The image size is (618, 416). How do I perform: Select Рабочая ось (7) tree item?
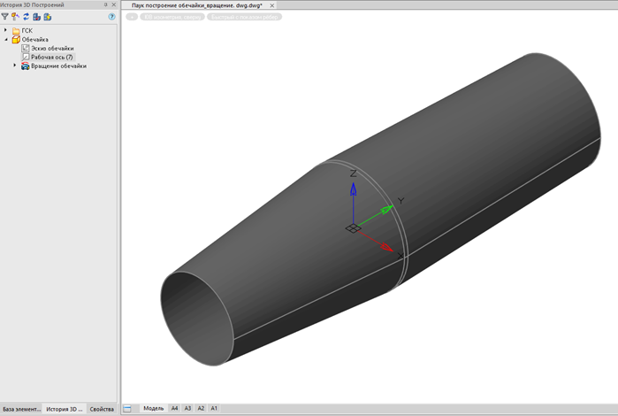[51, 57]
